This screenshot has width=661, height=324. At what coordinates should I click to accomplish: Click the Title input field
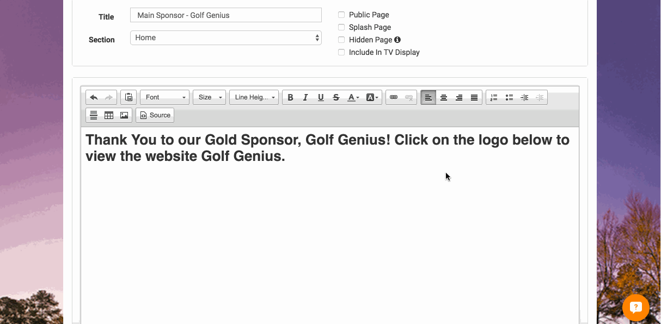(226, 15)
